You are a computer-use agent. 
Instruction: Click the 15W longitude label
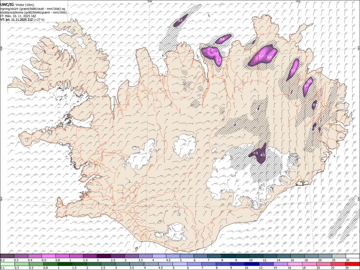pyautogui.click(x=298, y=1)
